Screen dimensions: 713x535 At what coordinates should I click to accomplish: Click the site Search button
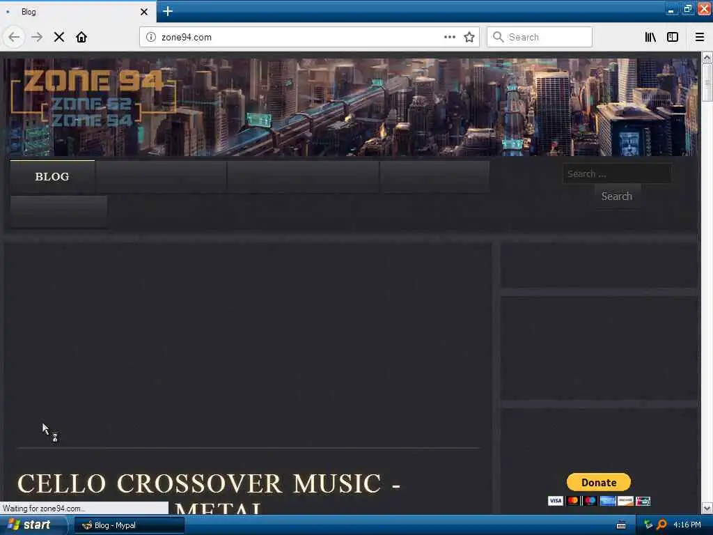point(617,196)
